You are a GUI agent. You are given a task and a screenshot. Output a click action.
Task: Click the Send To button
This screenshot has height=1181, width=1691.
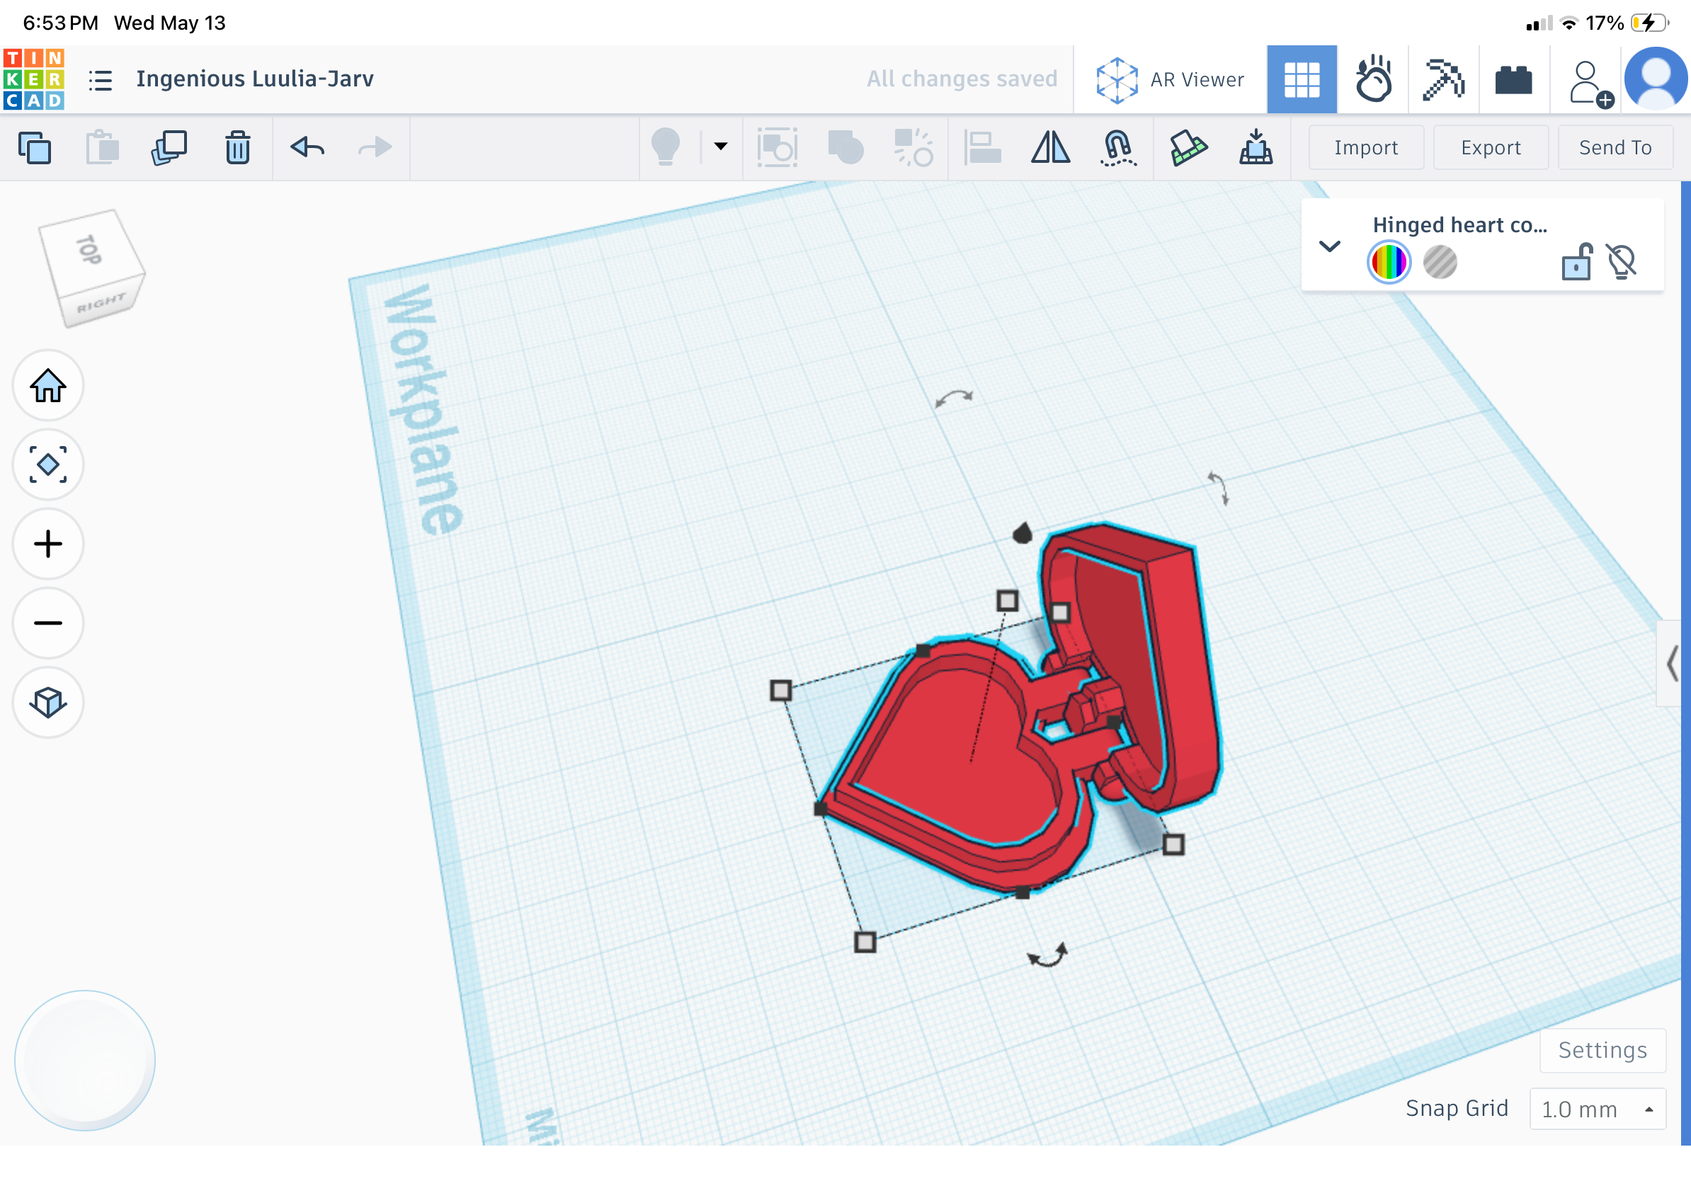(x=1615, y=148)
